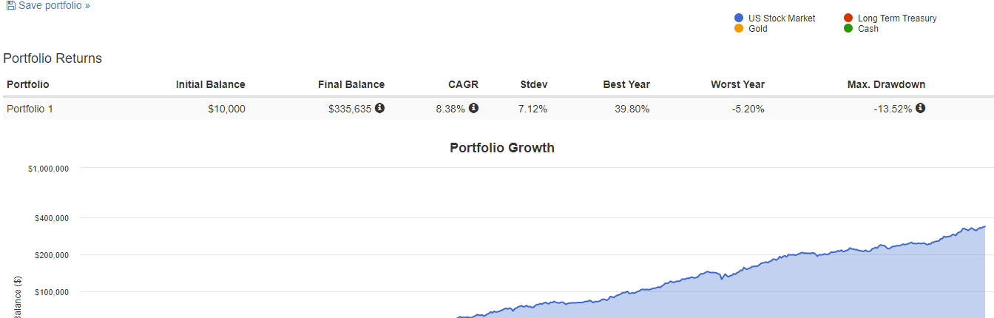The image size is (994, 318).
Task: Click the info icon beside the $335,635 final balance
Action: [379, 108]
